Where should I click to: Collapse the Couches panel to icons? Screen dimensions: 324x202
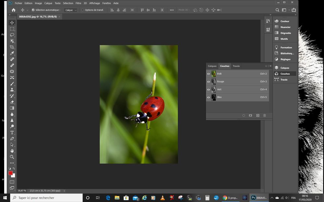click(266, 66)
